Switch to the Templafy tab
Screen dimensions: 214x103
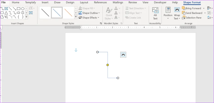30,2
